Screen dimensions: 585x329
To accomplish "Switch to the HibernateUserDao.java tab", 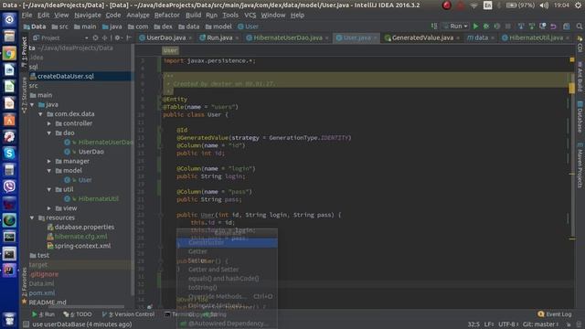I will 287,37.
